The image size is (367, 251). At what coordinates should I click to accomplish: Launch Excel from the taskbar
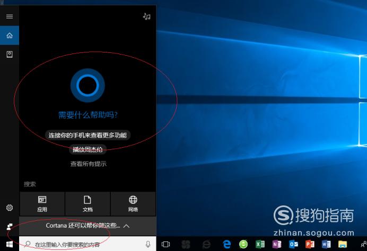pyautogui.click(x=260, y=244)
